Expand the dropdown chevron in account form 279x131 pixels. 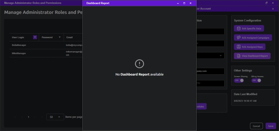click(x=221, y=56)
